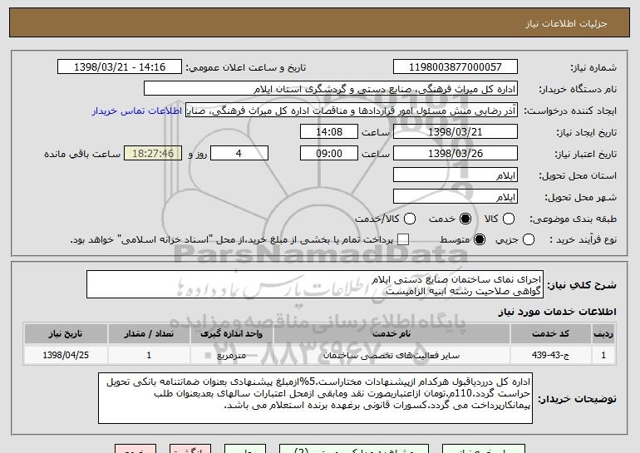The image size is (640, 453).
Task: Open the attached documents (2) button
Action: [x=354, y=449]
